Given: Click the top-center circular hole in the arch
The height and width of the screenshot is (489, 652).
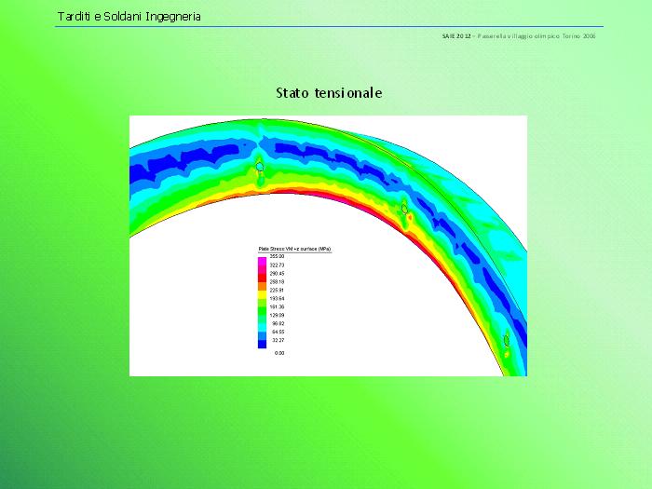Looking at the screenshot, I should pos(261,167).
